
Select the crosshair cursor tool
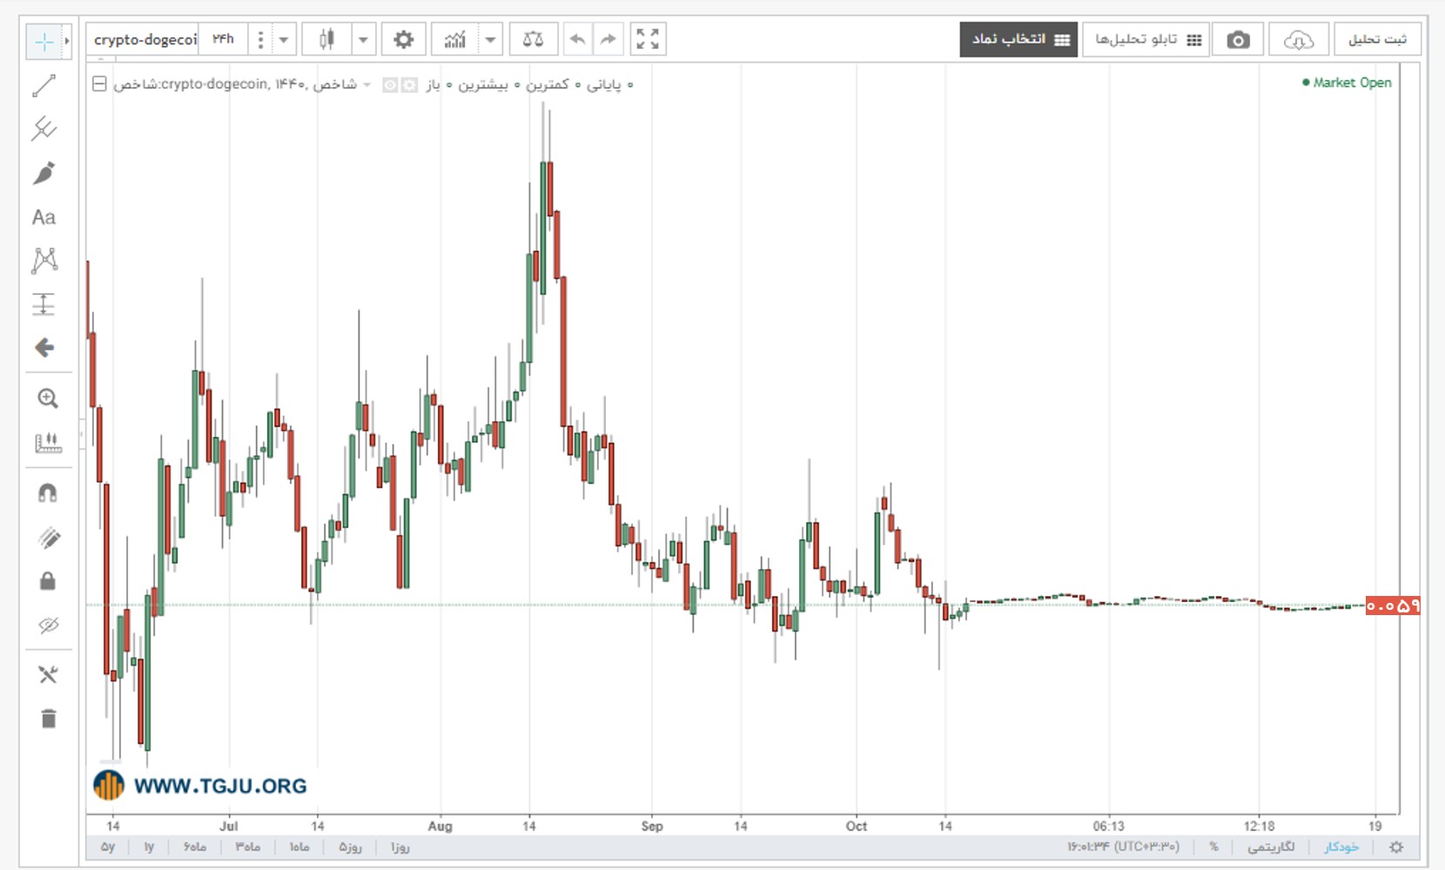point(44,41)
